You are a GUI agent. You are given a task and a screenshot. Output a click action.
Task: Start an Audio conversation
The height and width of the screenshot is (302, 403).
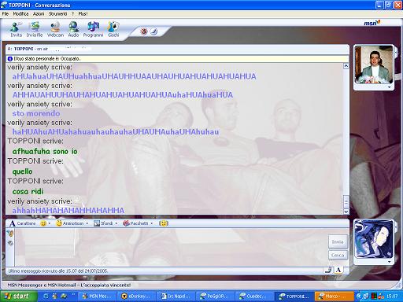coord(73,29)
